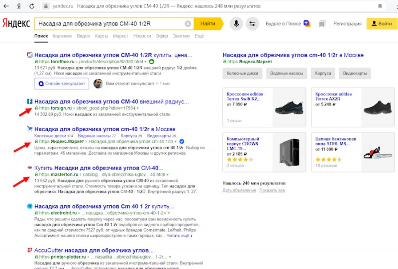This screenshot has width=398, height=269.
Task: Open the CROWN computer case image
Action: (289, 152)
